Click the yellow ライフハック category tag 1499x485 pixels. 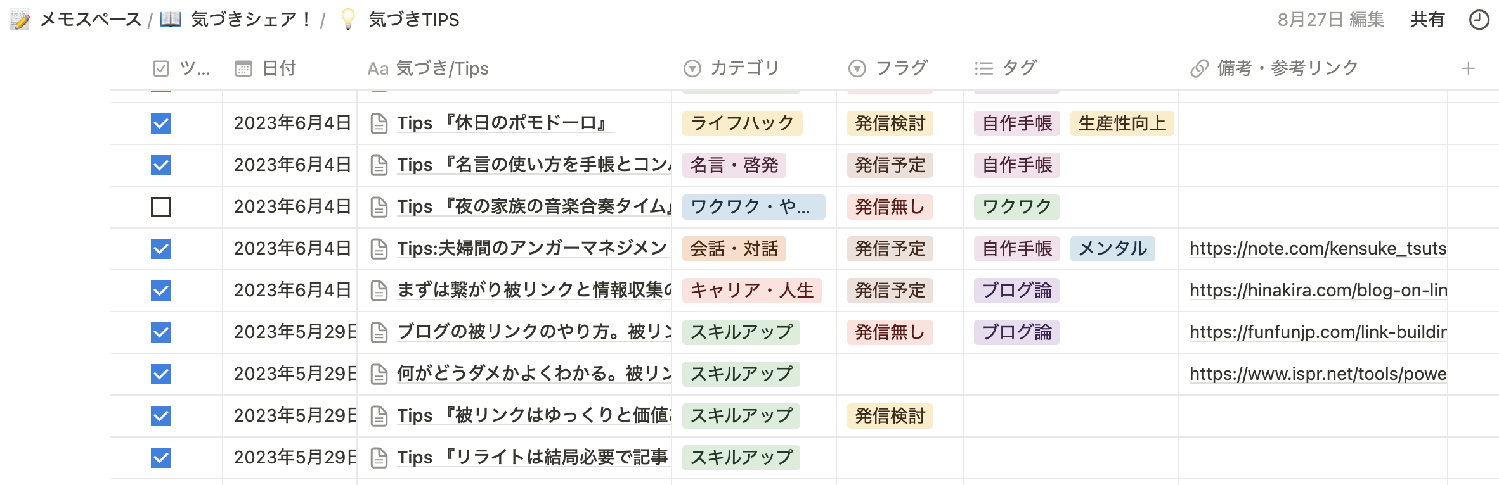742,123
